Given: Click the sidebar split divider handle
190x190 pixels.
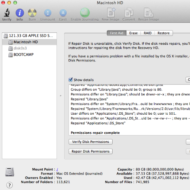Looking at the screenshot, I should 61,96.
